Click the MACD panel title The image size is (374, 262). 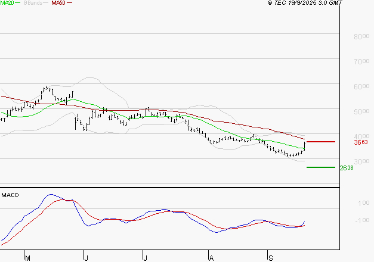(10, 195)
